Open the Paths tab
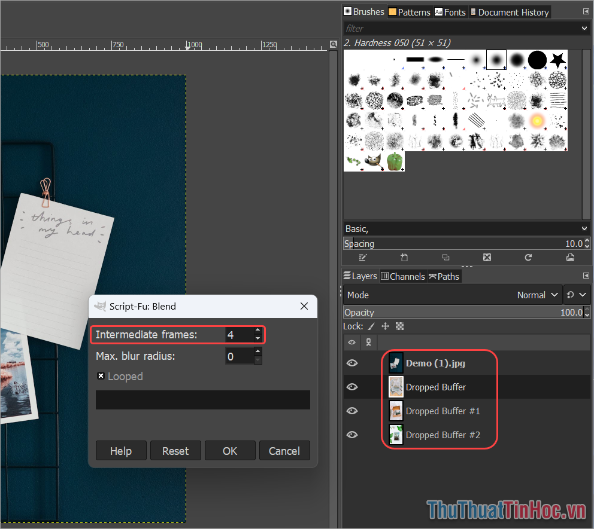Image resolution: width=594 pixels, height=529 pixels. 444,276
